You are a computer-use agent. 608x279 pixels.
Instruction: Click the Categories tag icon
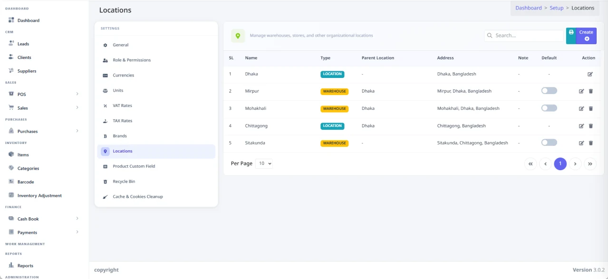(x=11, y=168)
